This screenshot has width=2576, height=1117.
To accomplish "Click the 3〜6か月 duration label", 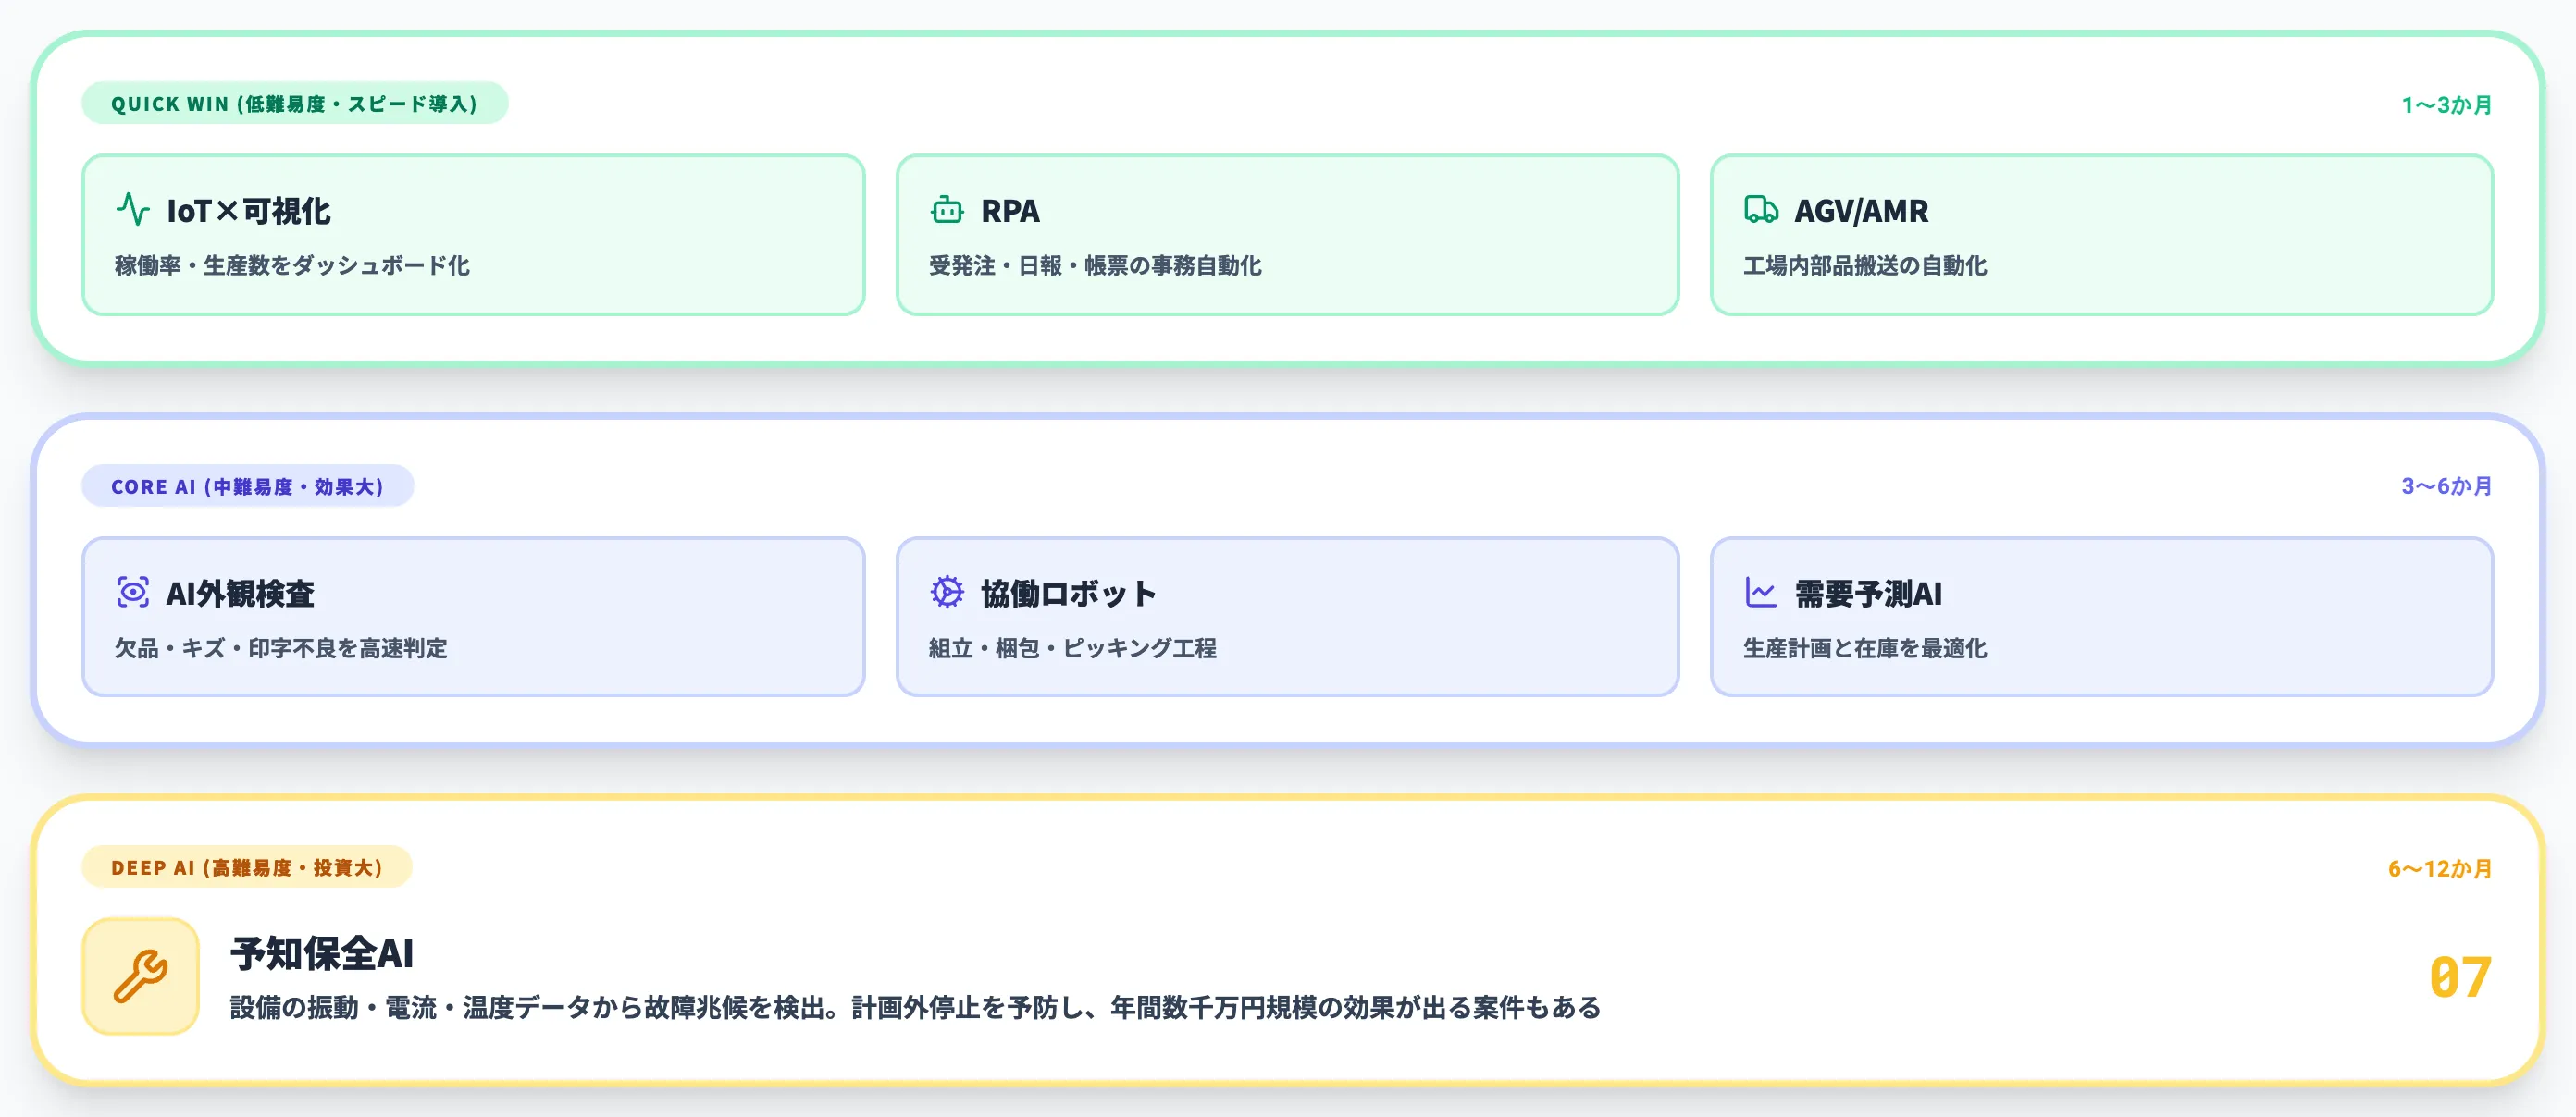I will [x=2446, y=486].
